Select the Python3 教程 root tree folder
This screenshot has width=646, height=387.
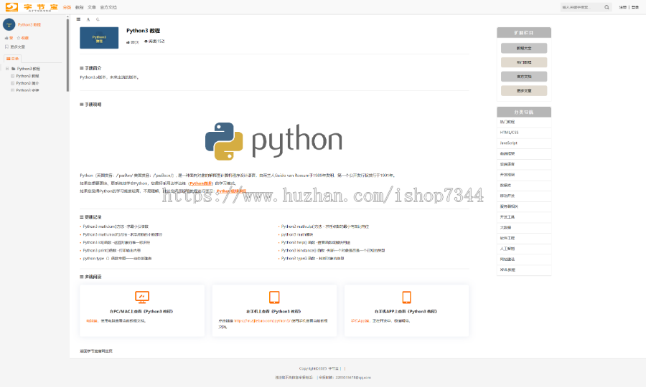(x=29, y=69)
